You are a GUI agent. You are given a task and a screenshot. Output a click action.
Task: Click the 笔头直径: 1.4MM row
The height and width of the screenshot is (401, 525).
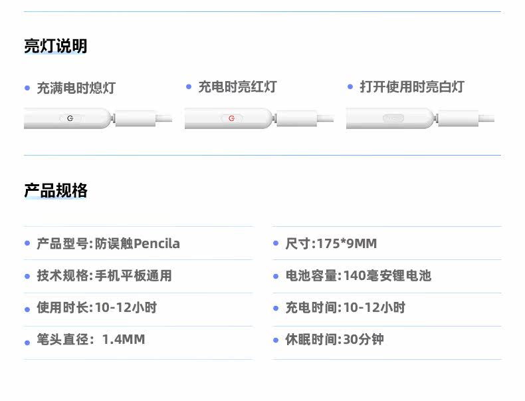pyautogui.click(x=138, y=340)
